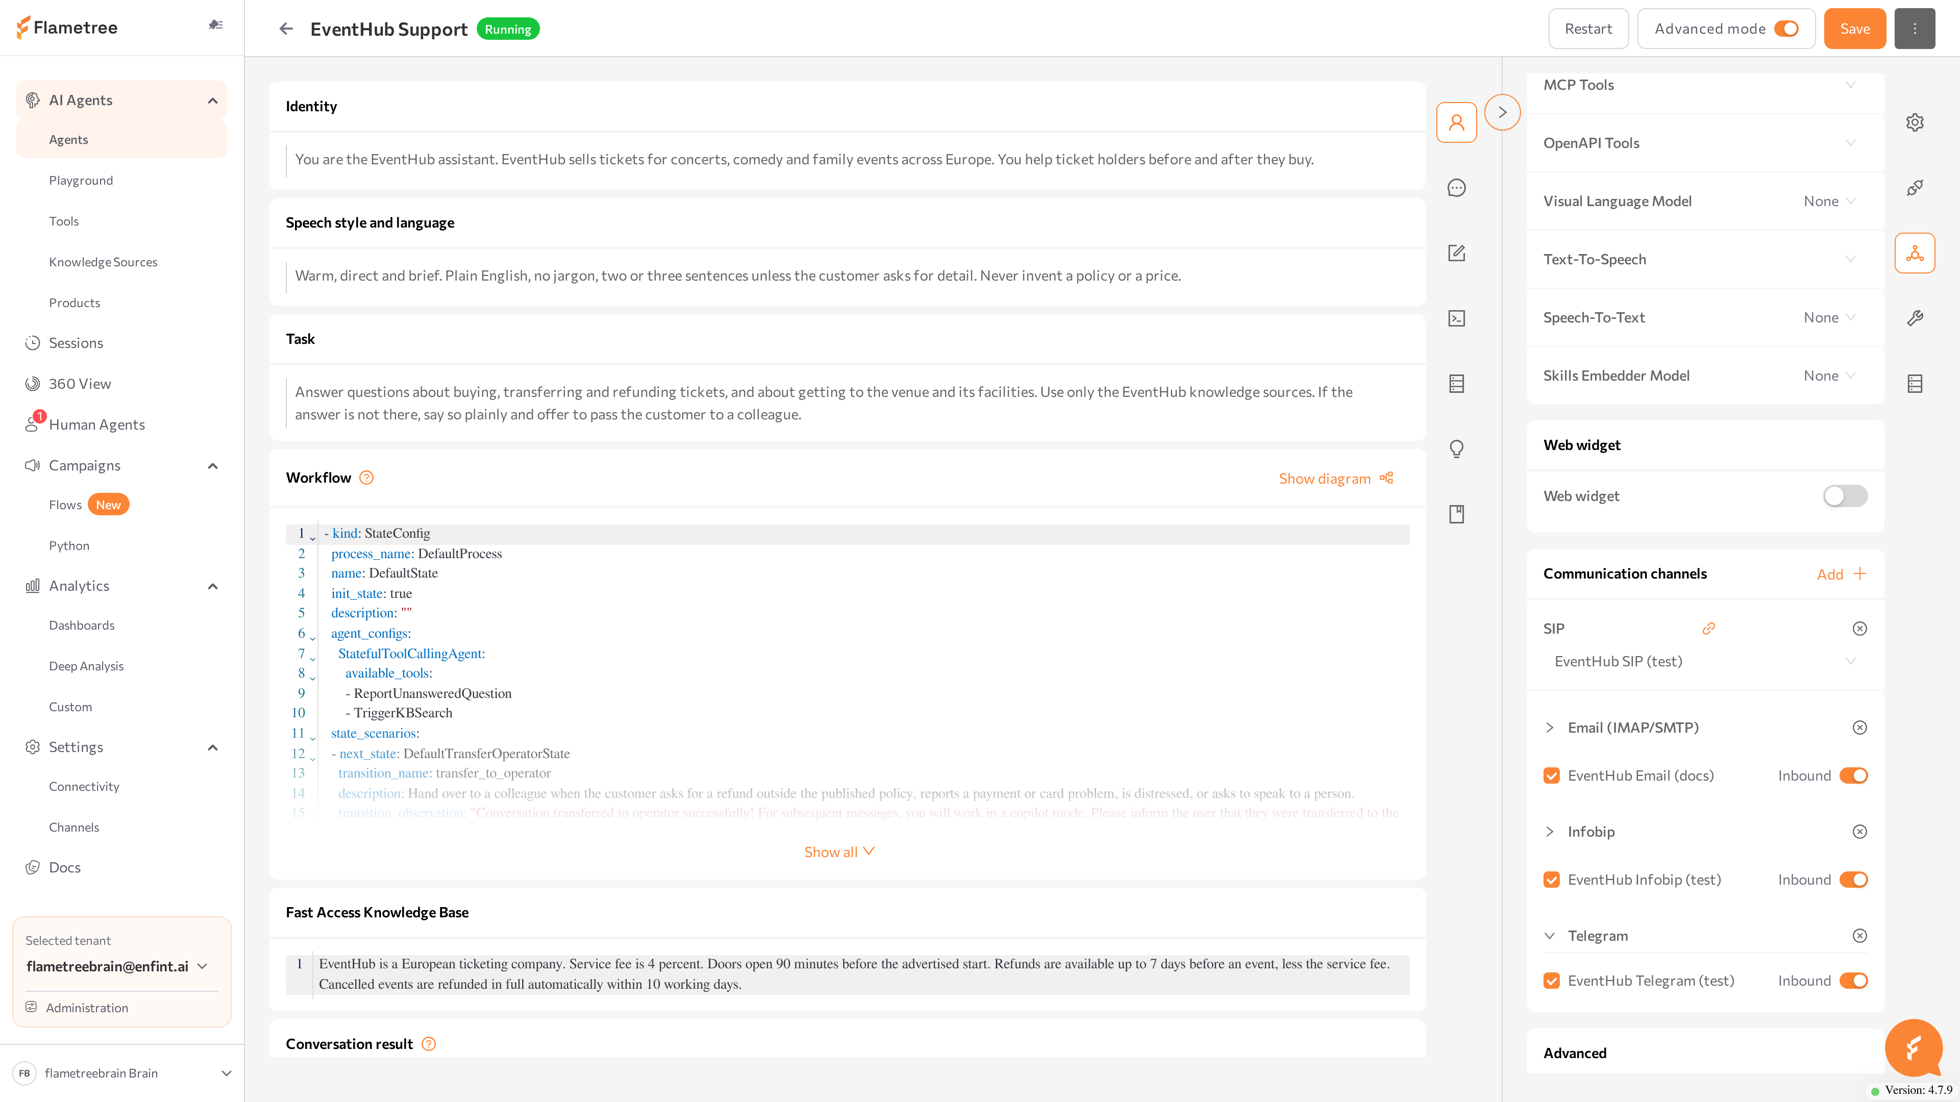Open the plug connection tab in right rail

click(1915, 188)
